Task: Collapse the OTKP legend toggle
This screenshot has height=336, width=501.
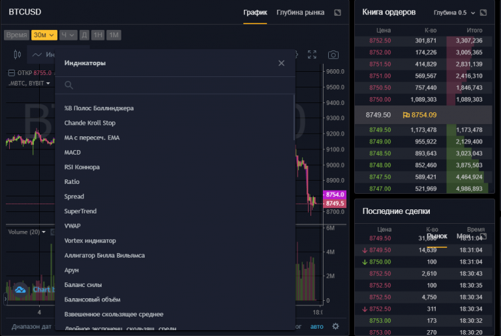Action: click(12, 72)
